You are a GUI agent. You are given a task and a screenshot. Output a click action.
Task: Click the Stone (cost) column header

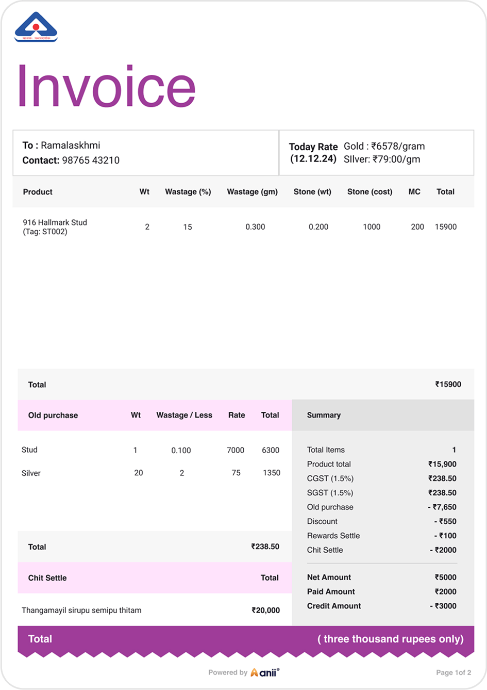(370, 192)
